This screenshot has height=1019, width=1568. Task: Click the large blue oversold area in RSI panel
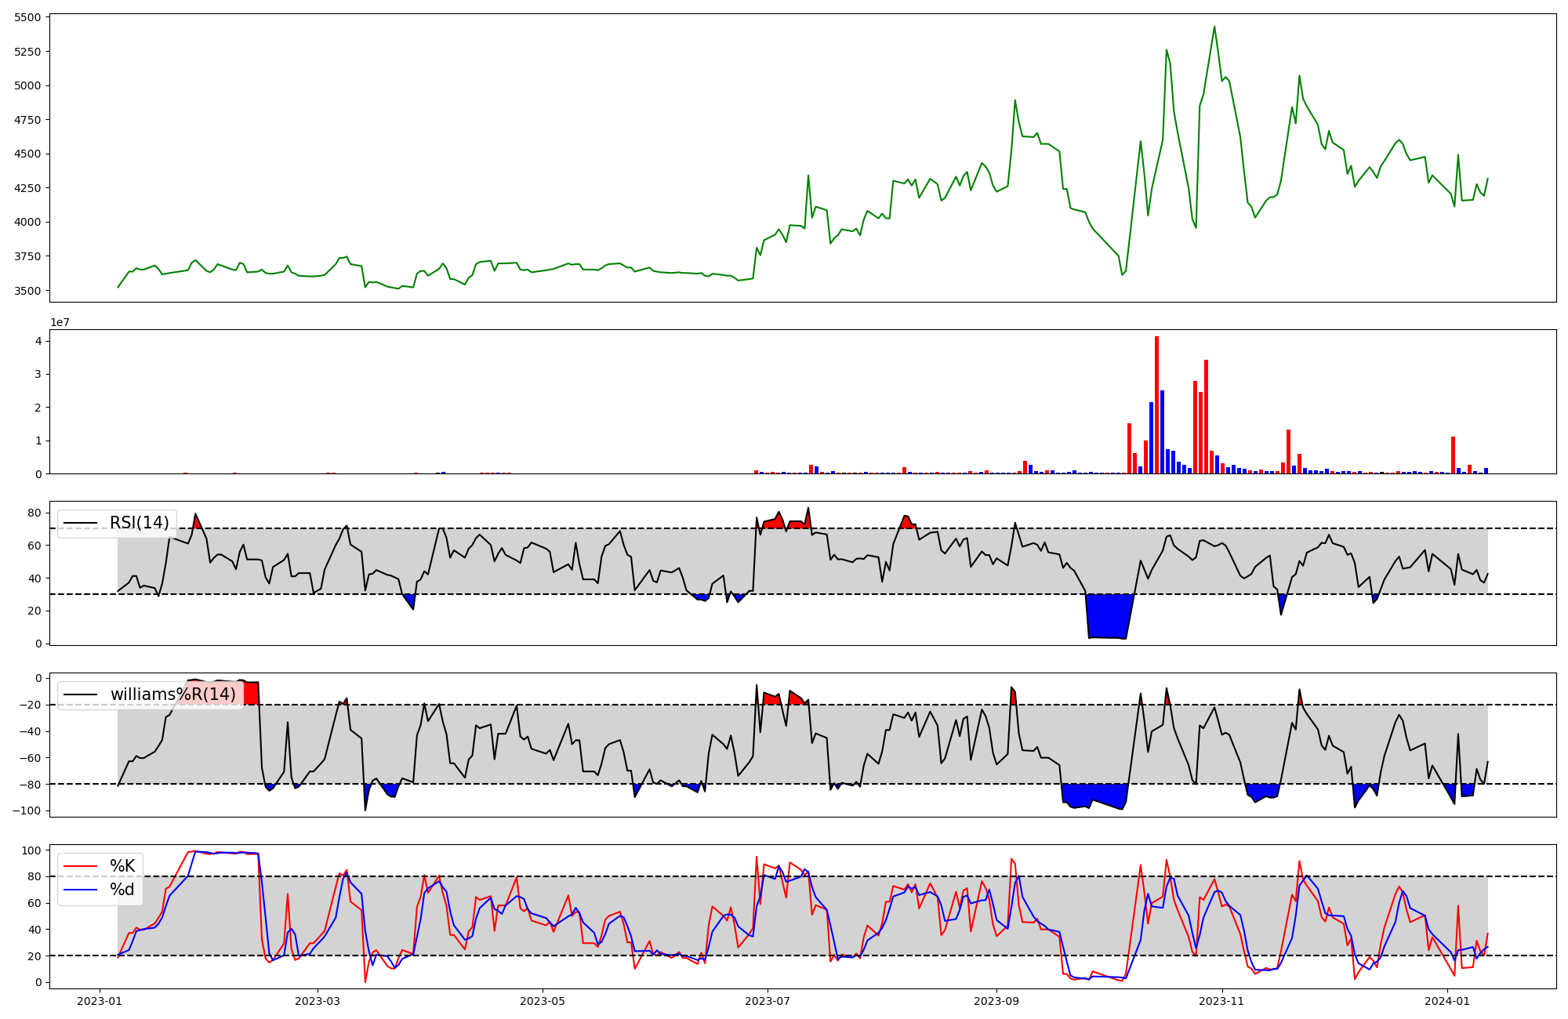1107,615
